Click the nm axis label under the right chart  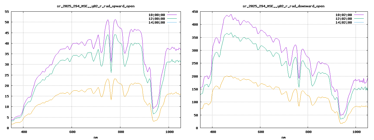tap(283, 137)
